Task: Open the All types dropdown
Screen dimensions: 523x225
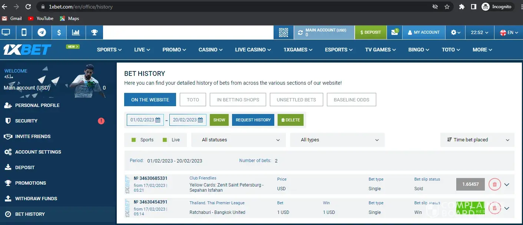Action: [337, 140]
